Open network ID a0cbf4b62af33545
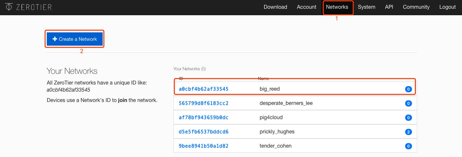 pyautogui.click(x=203, y=89)
